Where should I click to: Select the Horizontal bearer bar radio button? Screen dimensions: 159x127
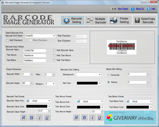pyautogui.click(x=109, y=75)
